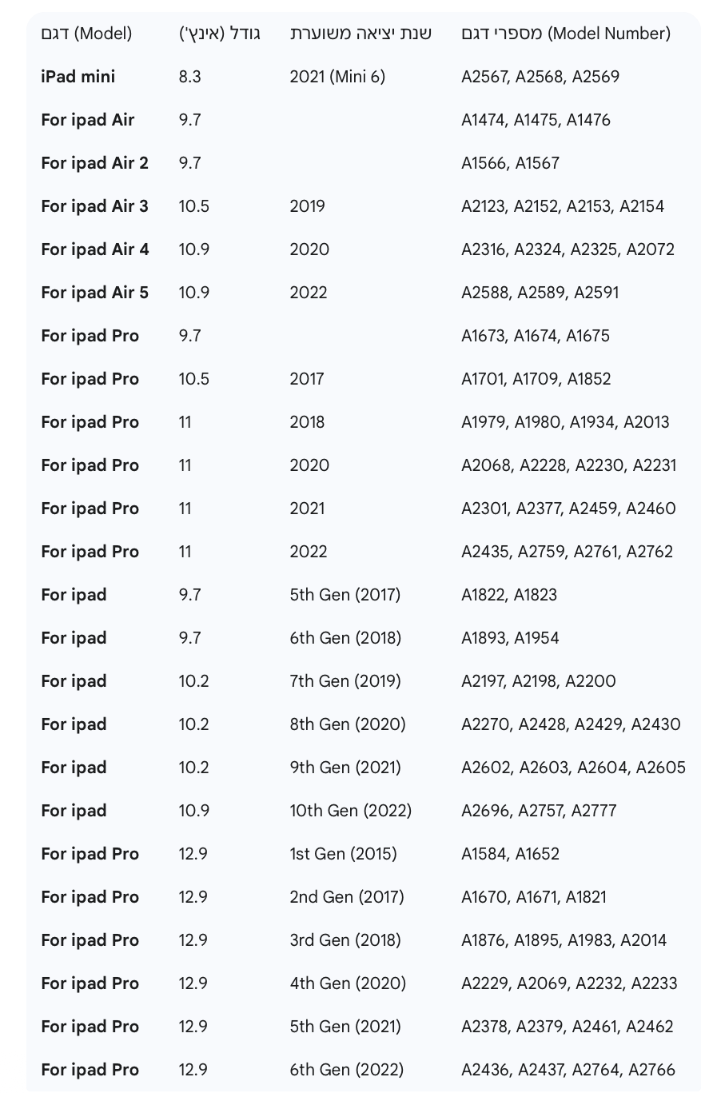Viewport: 713px width, 1093px height.
Task: Click model numbers A1893, A1954
Action: click(510, 638)
